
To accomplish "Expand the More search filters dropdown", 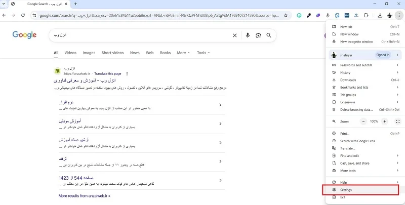I will [x=183, y=53].
